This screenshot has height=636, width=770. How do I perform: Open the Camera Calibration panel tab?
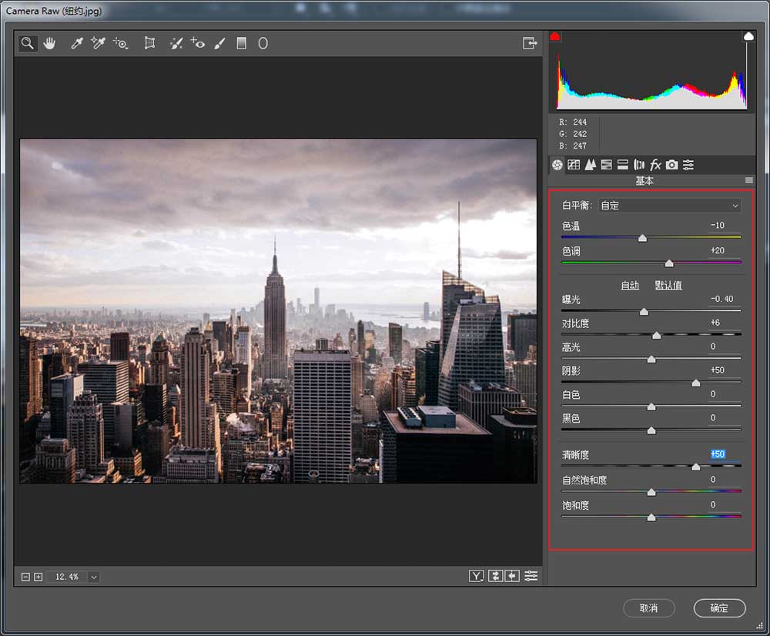tap(671, 165)
